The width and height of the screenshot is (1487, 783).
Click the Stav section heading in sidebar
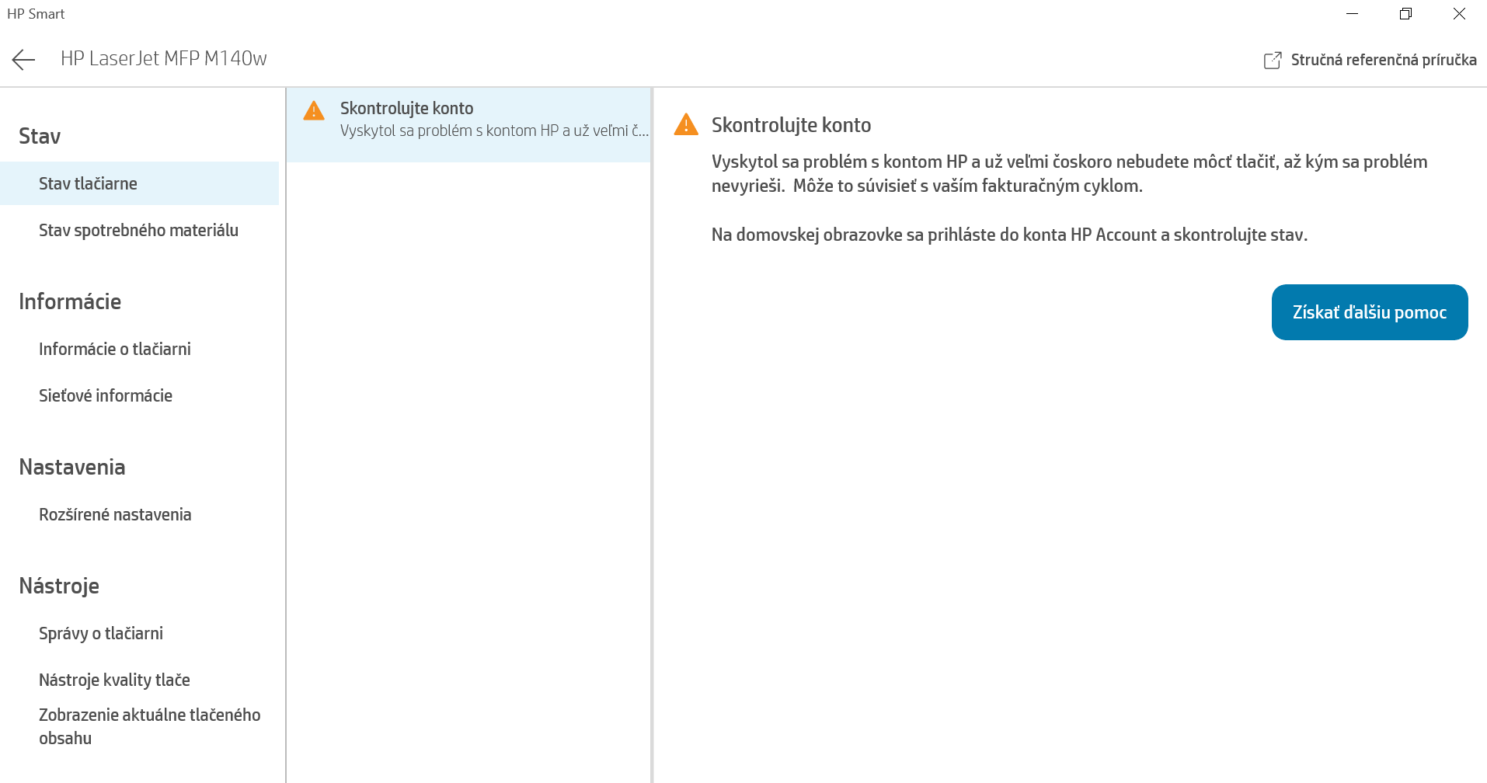click(40, 136)
